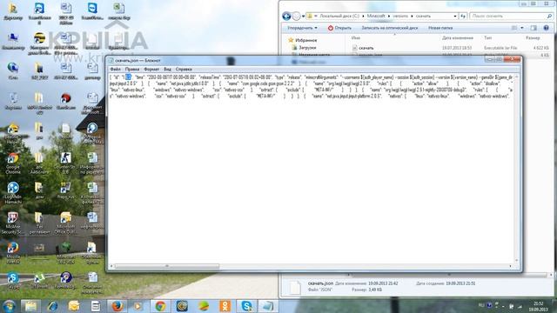Viewport: 557px width, 313px height.
Task: Click the Explorer change view icon
Action: [514, 28]
